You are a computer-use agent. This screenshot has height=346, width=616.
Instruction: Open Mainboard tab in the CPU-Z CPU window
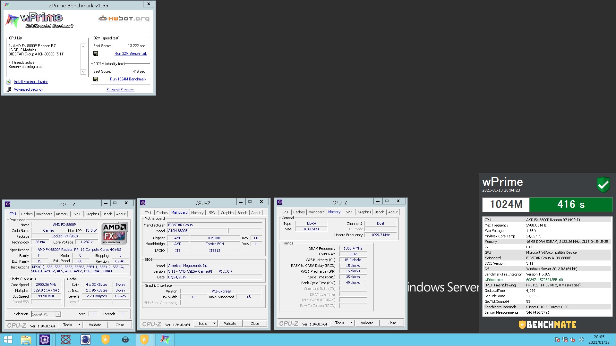[44, 214]
